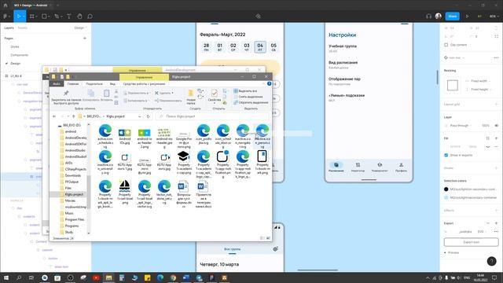Click the light blue secondary-container swatch
The height and width of the screenshot is (283, 503).
(446, 197)
